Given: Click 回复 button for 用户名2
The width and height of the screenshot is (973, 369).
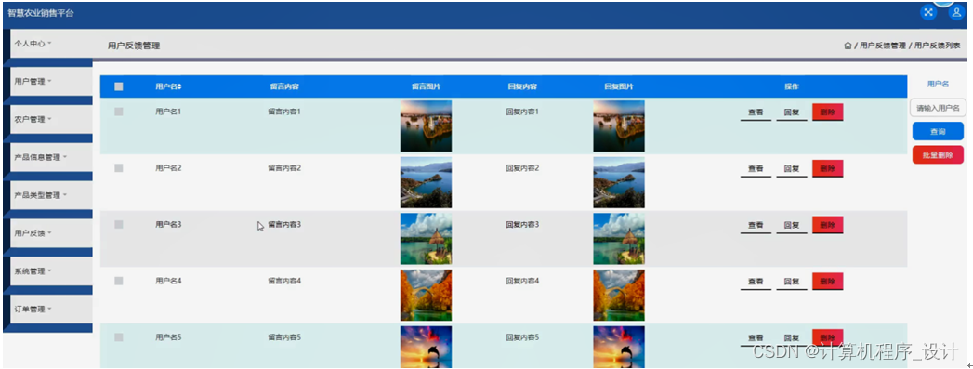Looking at the screenshot, I should point(791,169).
